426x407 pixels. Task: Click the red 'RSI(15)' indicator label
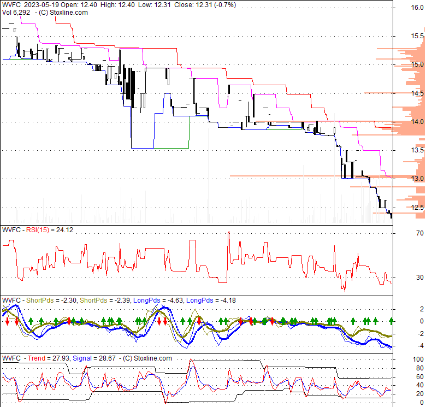[38, 230]
